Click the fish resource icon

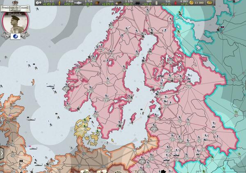click(78, 3)
